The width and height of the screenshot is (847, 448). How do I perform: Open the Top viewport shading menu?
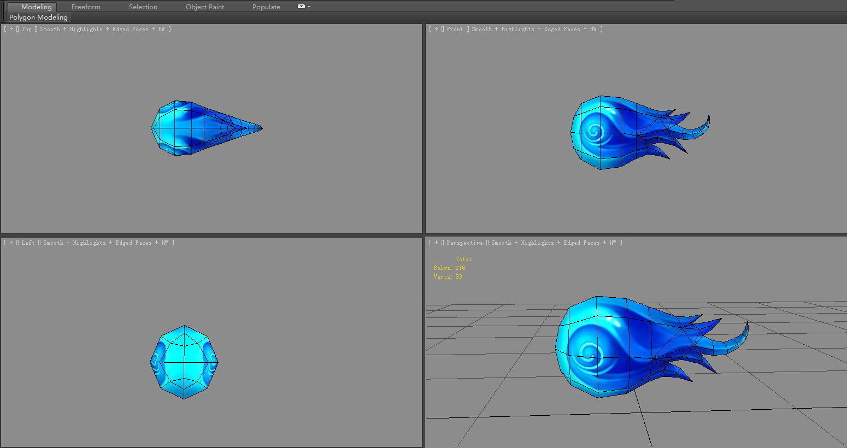pos(102,29)
